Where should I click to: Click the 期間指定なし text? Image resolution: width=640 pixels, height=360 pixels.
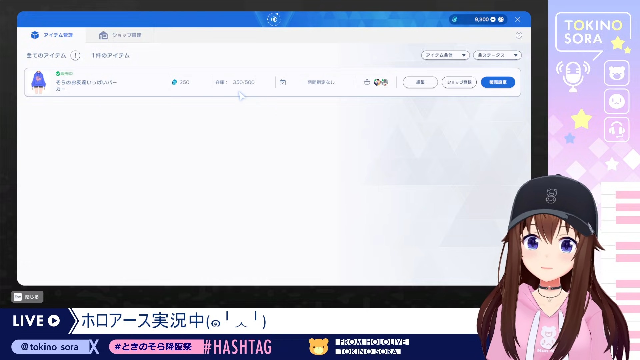click(x=321, y=82)
